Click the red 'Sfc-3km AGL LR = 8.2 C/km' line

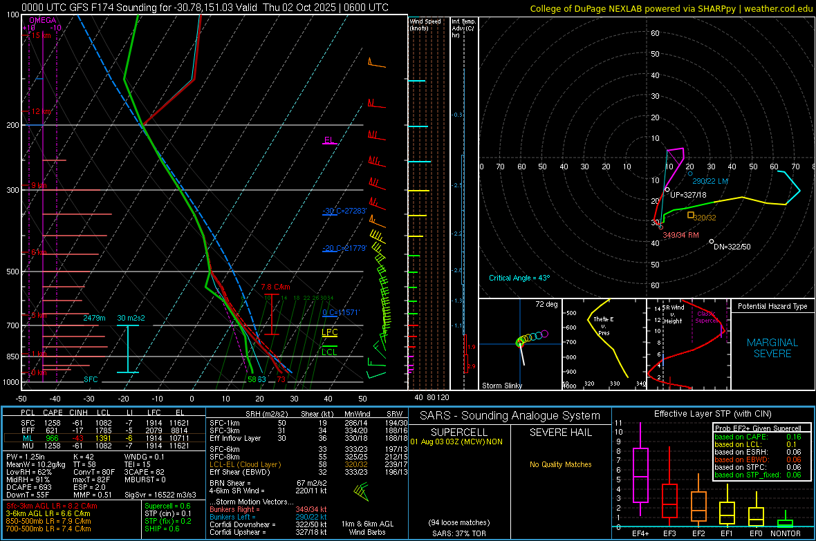52,506
